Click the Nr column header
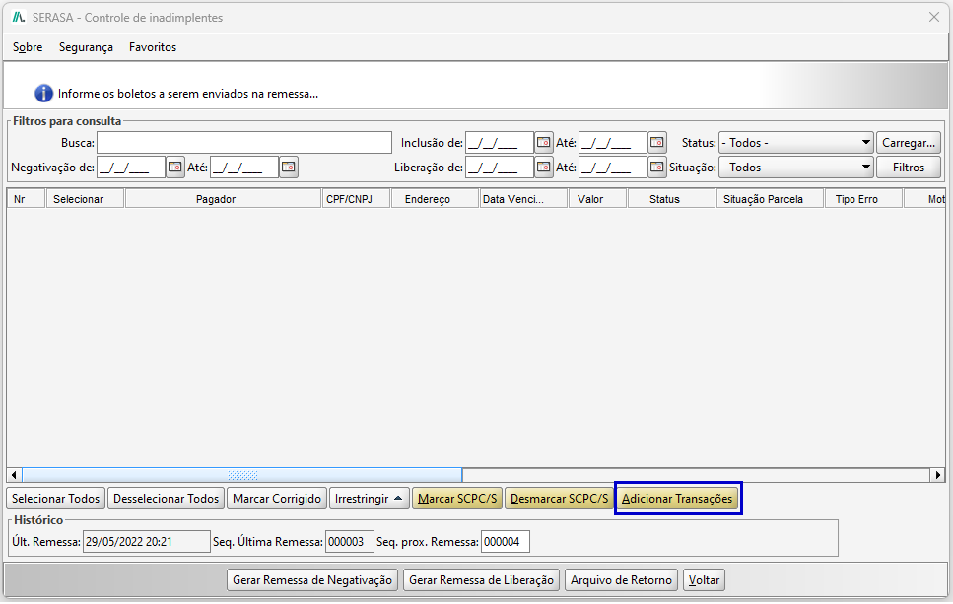The height and width of the screenshot is (604, 953). pos(27,199)
